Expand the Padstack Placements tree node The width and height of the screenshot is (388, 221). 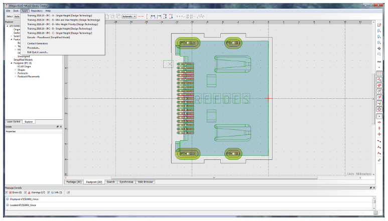[x=15, y=76]
